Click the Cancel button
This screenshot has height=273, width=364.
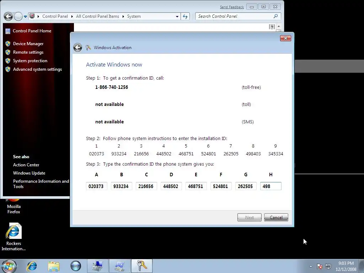276,218
